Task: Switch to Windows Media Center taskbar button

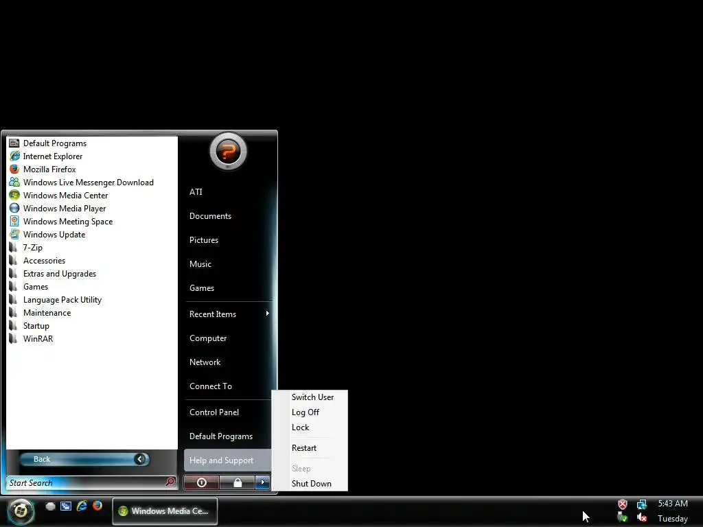Action: pyautogui.click(x=165, y=511)
